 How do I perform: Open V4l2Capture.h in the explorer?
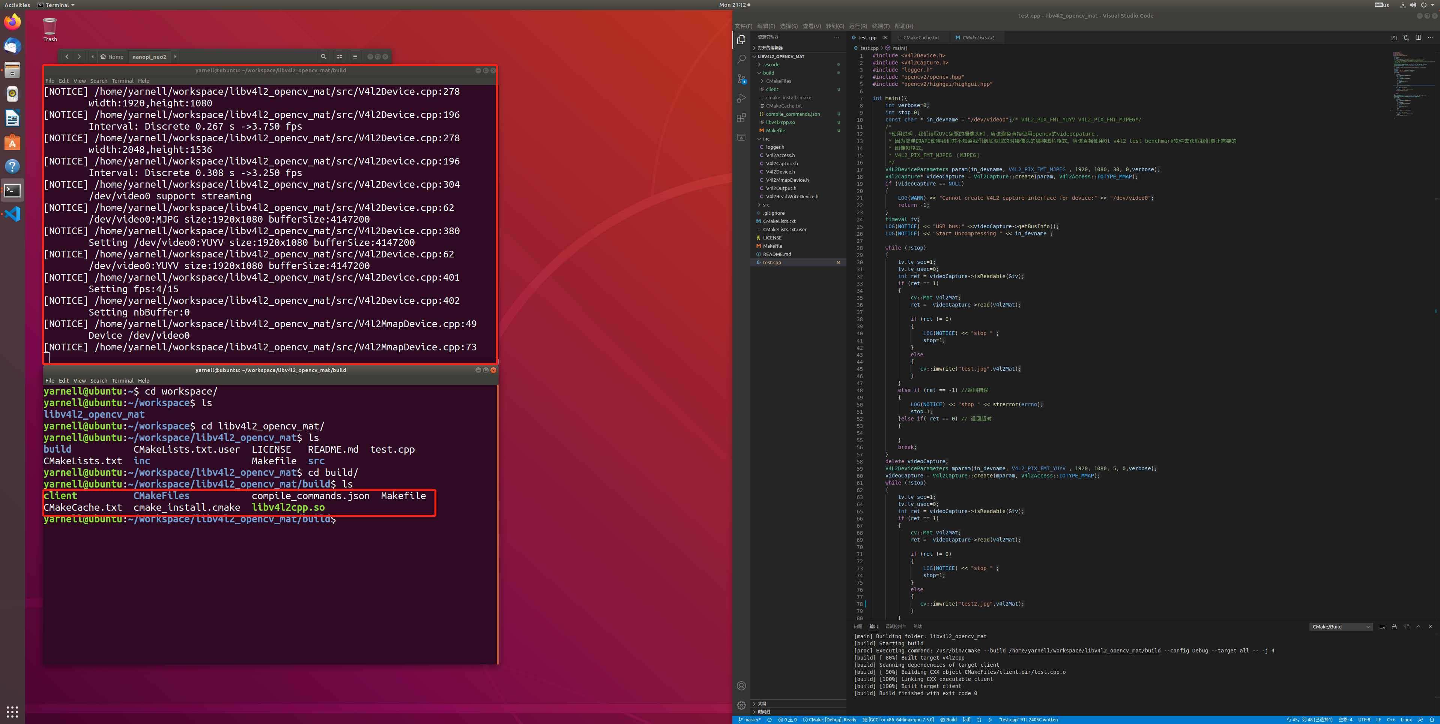click(x=798, y=163)
